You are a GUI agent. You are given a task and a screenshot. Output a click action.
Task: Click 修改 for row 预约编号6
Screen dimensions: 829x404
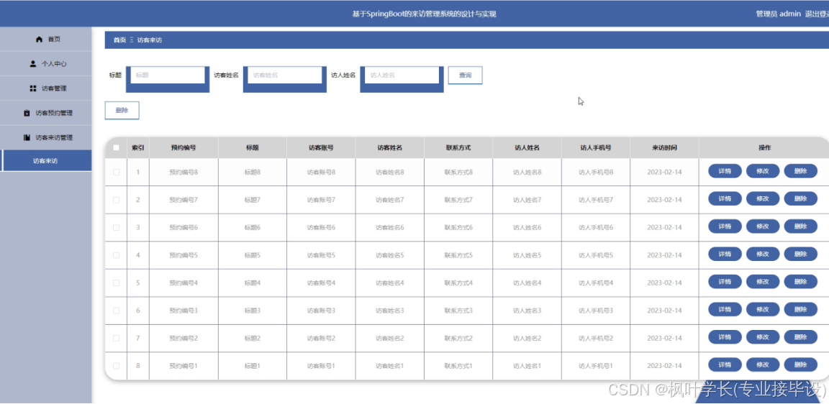click(x=763, y=226)
